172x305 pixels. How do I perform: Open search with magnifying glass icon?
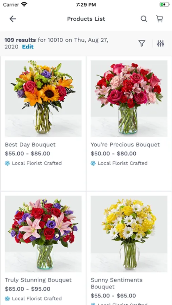144,19
